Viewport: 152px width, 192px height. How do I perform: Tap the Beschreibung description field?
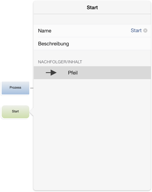pos(92,43)
